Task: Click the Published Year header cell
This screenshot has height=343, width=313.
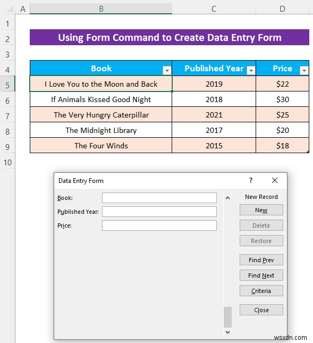Action: tap(214, 68)
